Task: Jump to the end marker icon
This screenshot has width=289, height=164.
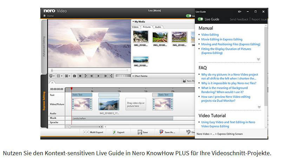Action: point(111,76)
